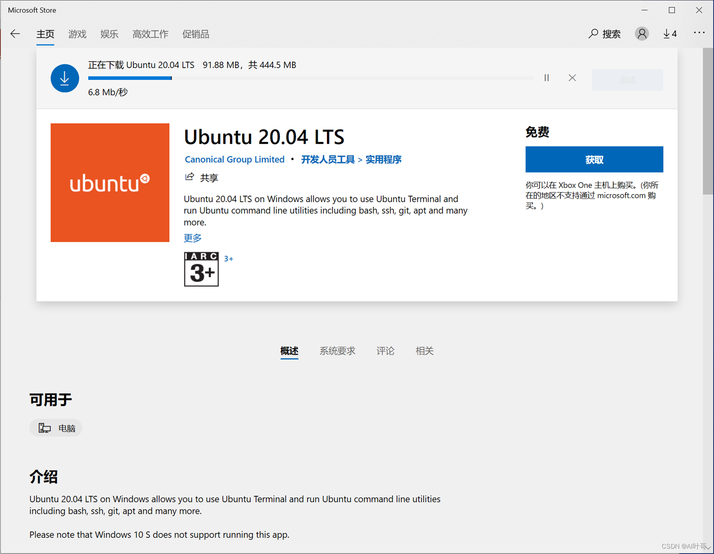Viewport: 714px width, 554px height.
Task: Click the IARC 3+ rating badge
Action: pos(201,269)
